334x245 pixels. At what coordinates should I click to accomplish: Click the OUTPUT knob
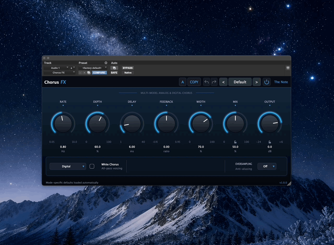pyautogui.click(x=270, y=124)
